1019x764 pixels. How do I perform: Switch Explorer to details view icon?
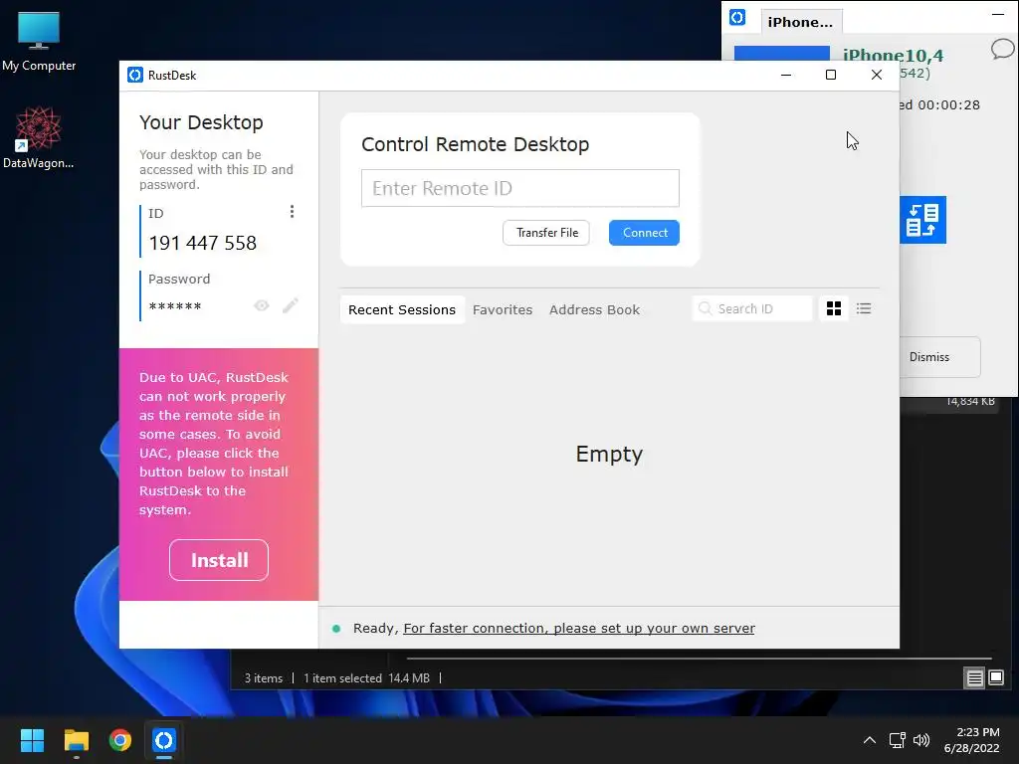click(975, 678)
